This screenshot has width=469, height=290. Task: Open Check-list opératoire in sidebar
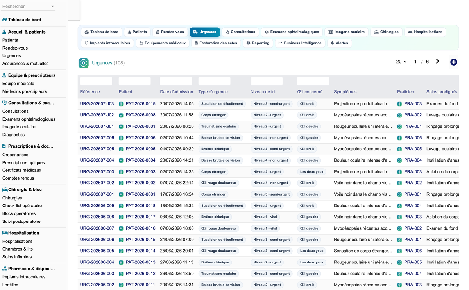22,206
